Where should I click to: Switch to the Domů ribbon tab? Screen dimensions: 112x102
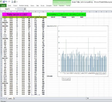[9, 6]
